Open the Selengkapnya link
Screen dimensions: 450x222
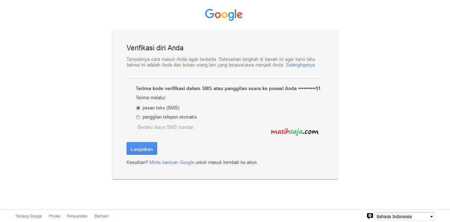tap(300, 65)
